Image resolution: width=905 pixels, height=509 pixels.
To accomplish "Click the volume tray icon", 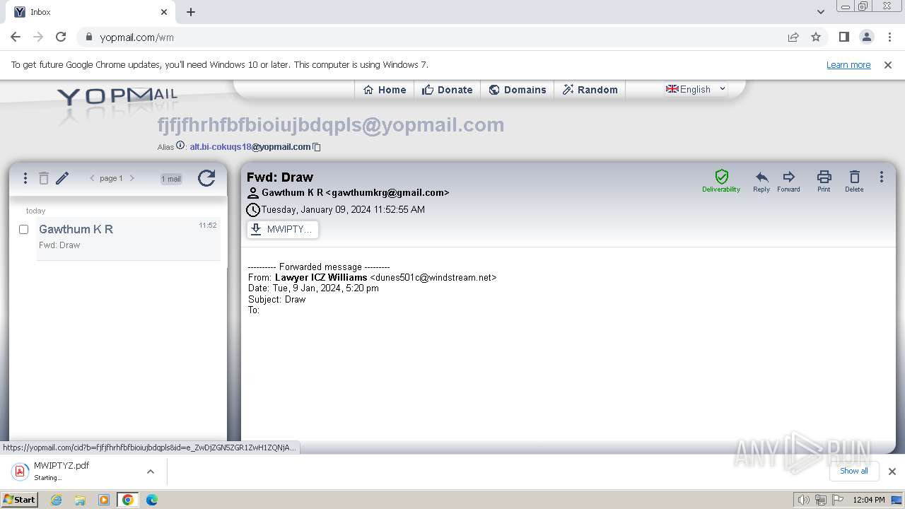I will 803,500.
